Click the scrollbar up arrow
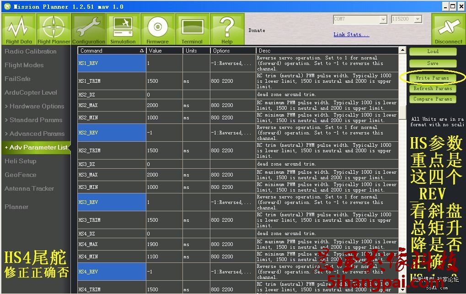 [402, 50]
